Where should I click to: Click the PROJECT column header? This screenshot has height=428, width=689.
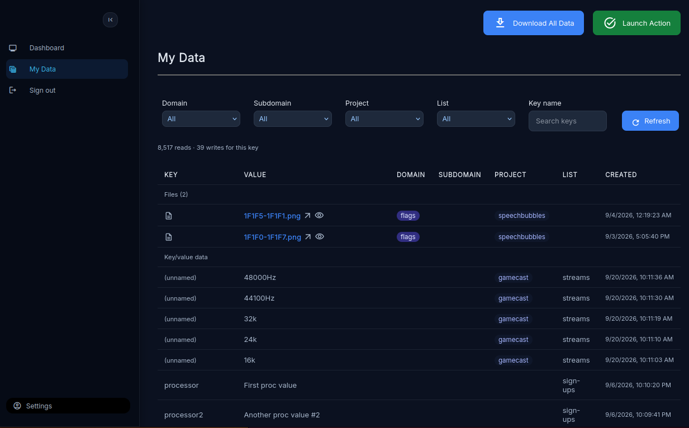[510, 175]
